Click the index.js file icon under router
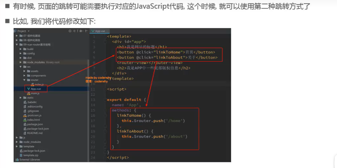337x168 pixels. pyautogui.click(x=33, y=84)
